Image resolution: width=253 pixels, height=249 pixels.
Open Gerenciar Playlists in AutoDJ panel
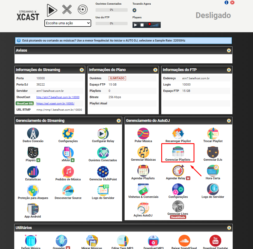178,153
